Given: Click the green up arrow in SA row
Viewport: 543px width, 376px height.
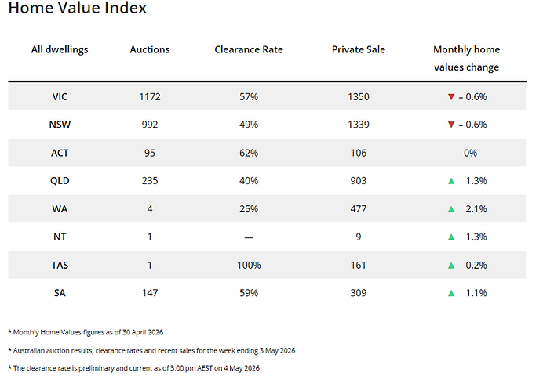Looking at the screenshot, I should point(451,293).
